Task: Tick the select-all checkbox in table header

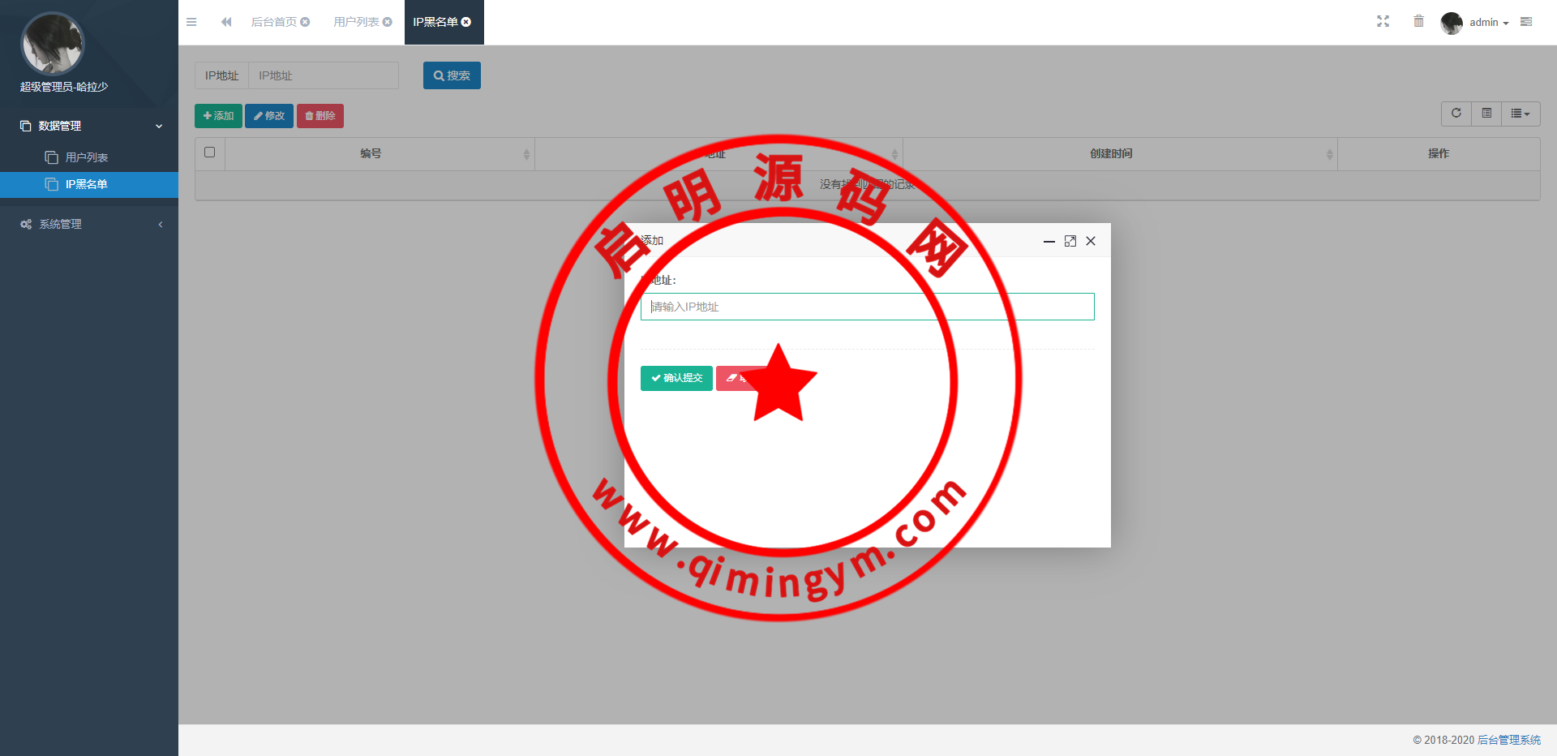Action: 210,152
